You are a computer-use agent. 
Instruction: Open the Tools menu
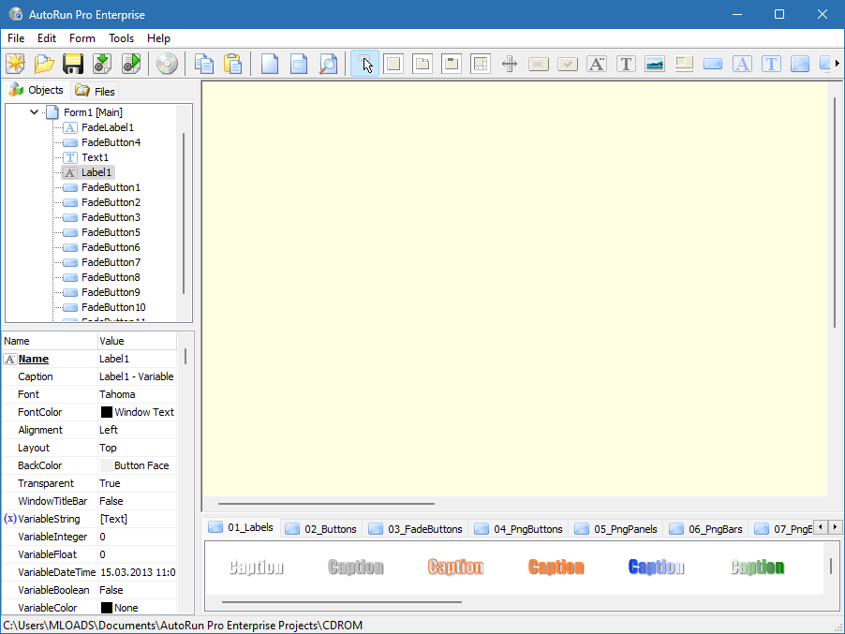121,38
